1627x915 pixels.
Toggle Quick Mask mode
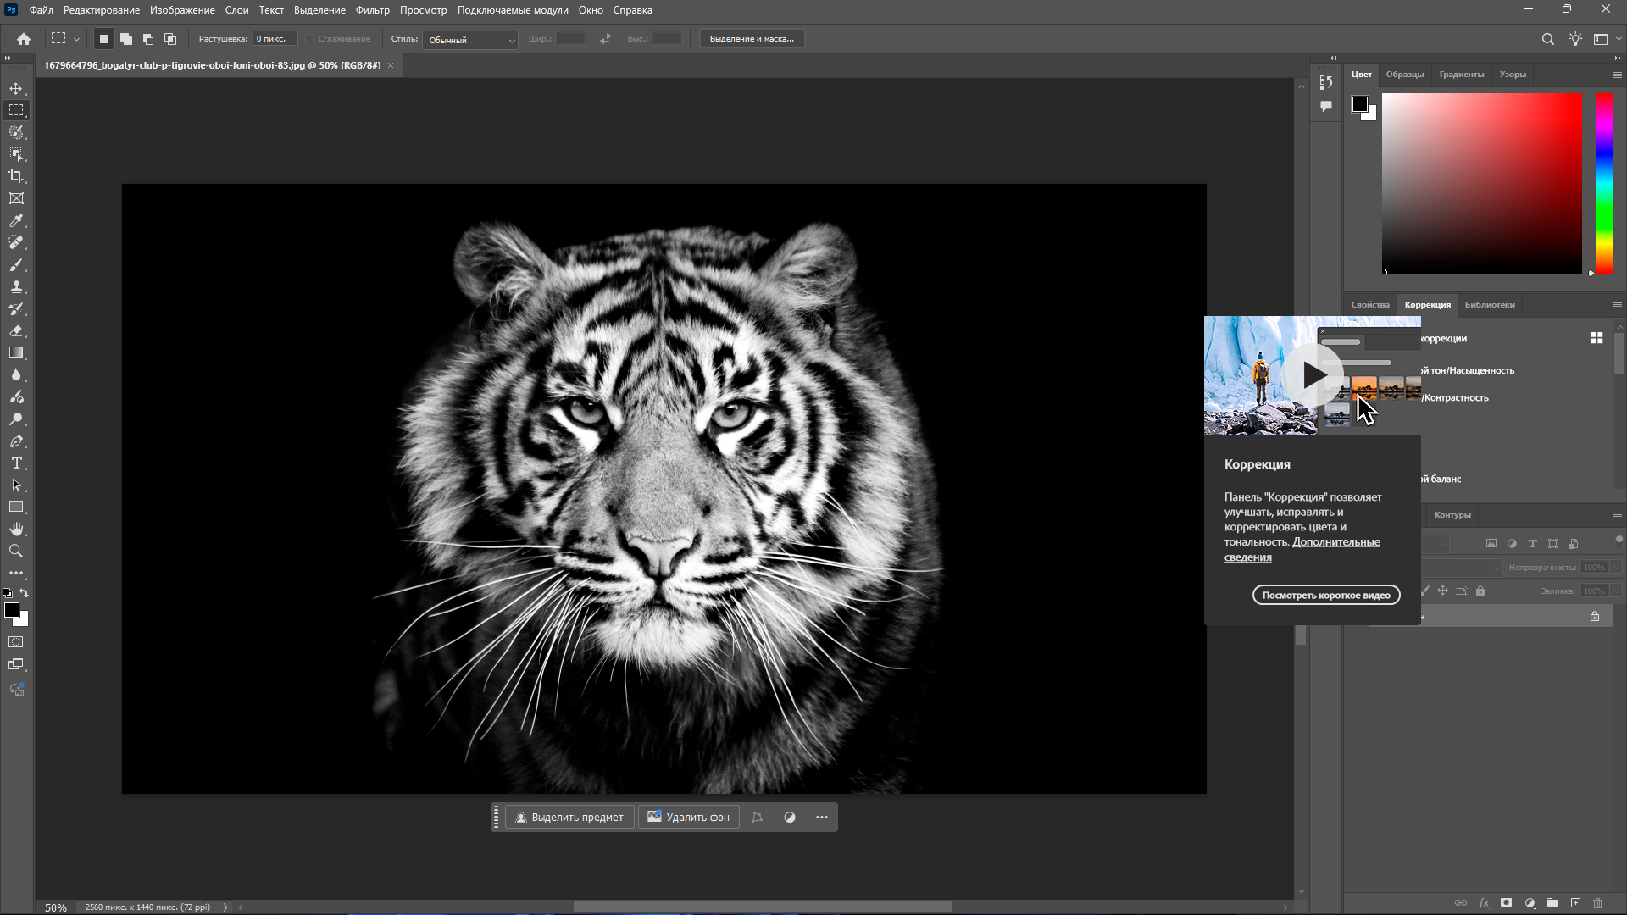16,642
